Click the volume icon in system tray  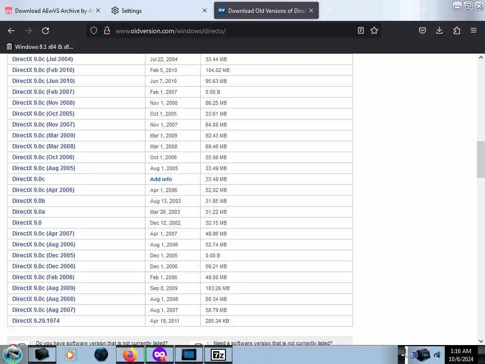(437, 355)
